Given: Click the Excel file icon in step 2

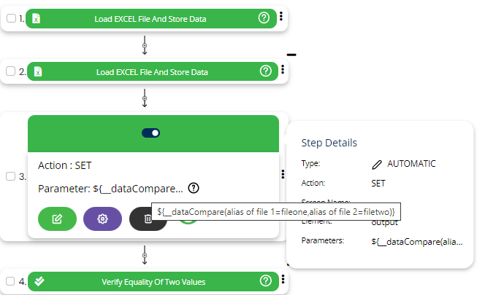Looking at the screenshot, I should (x=38, y=71).
